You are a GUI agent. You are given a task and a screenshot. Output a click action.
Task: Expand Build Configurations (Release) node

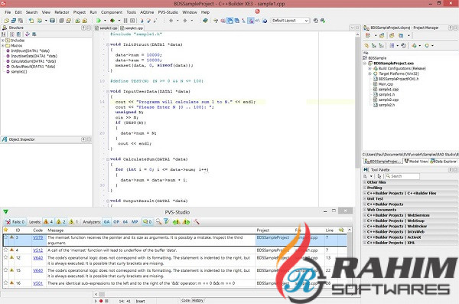click(369, 68)
